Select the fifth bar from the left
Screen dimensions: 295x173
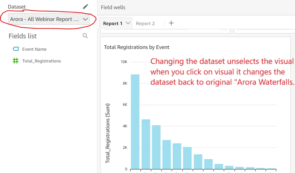click(177, 156)
